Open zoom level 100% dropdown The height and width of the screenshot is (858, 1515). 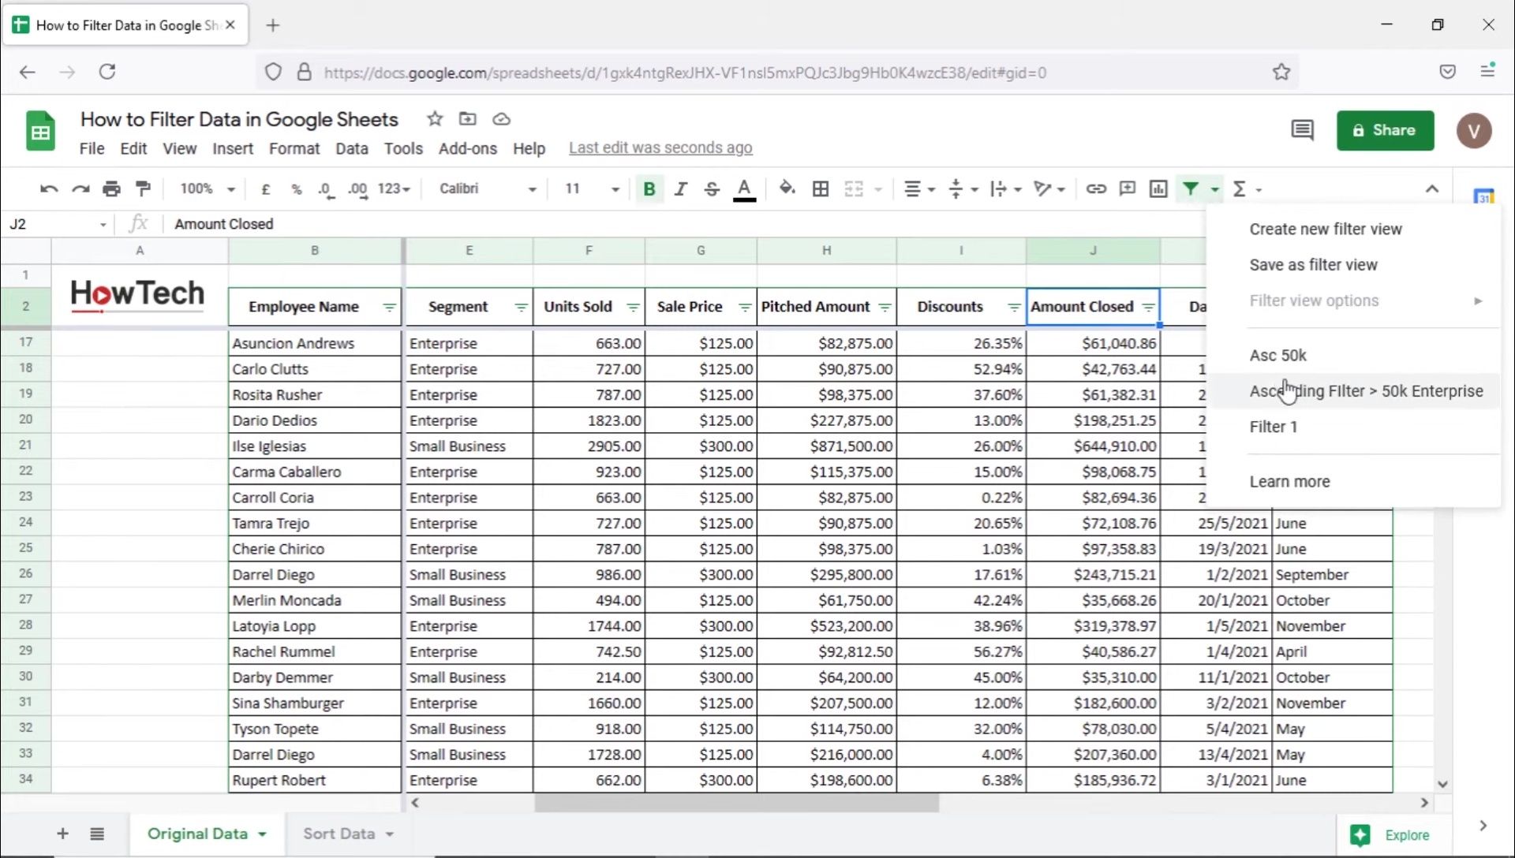[x=208, y=189]
